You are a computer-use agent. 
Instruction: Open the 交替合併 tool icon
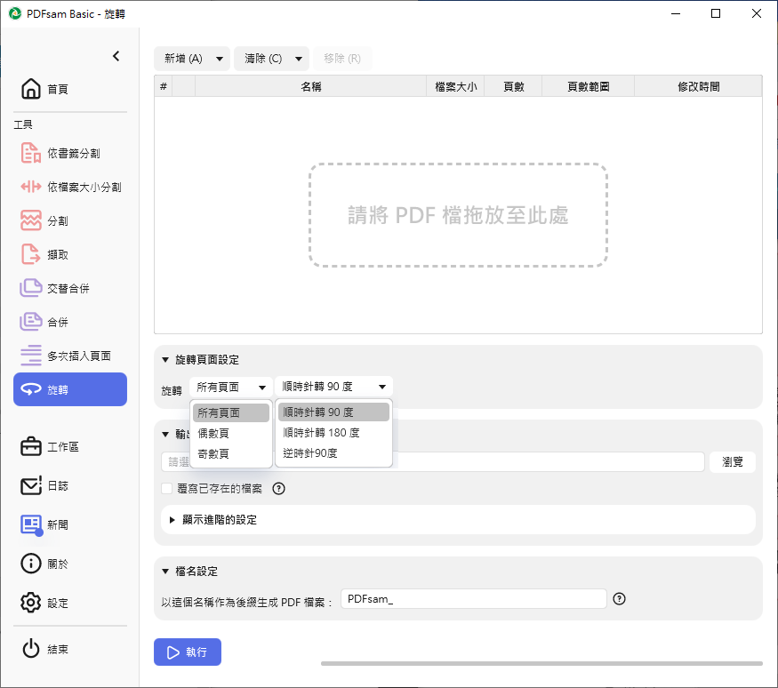[31, 288]
